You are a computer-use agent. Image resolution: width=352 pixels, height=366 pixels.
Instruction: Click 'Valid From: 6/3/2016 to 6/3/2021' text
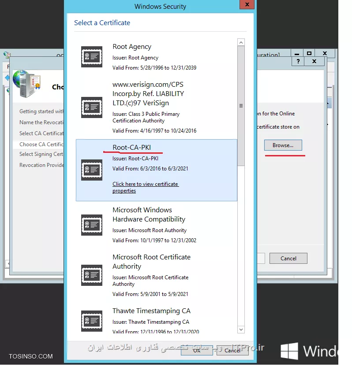[150, 169]
